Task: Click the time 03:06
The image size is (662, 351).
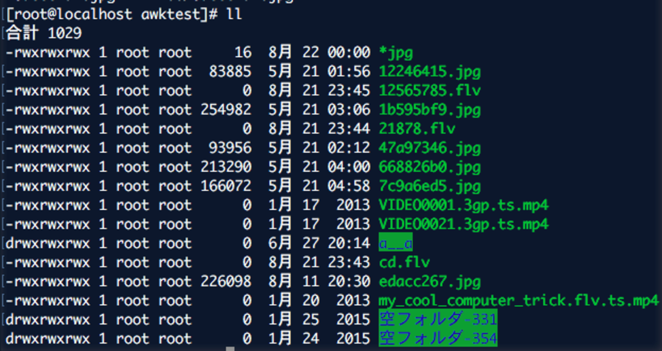Action: [349, 110]
